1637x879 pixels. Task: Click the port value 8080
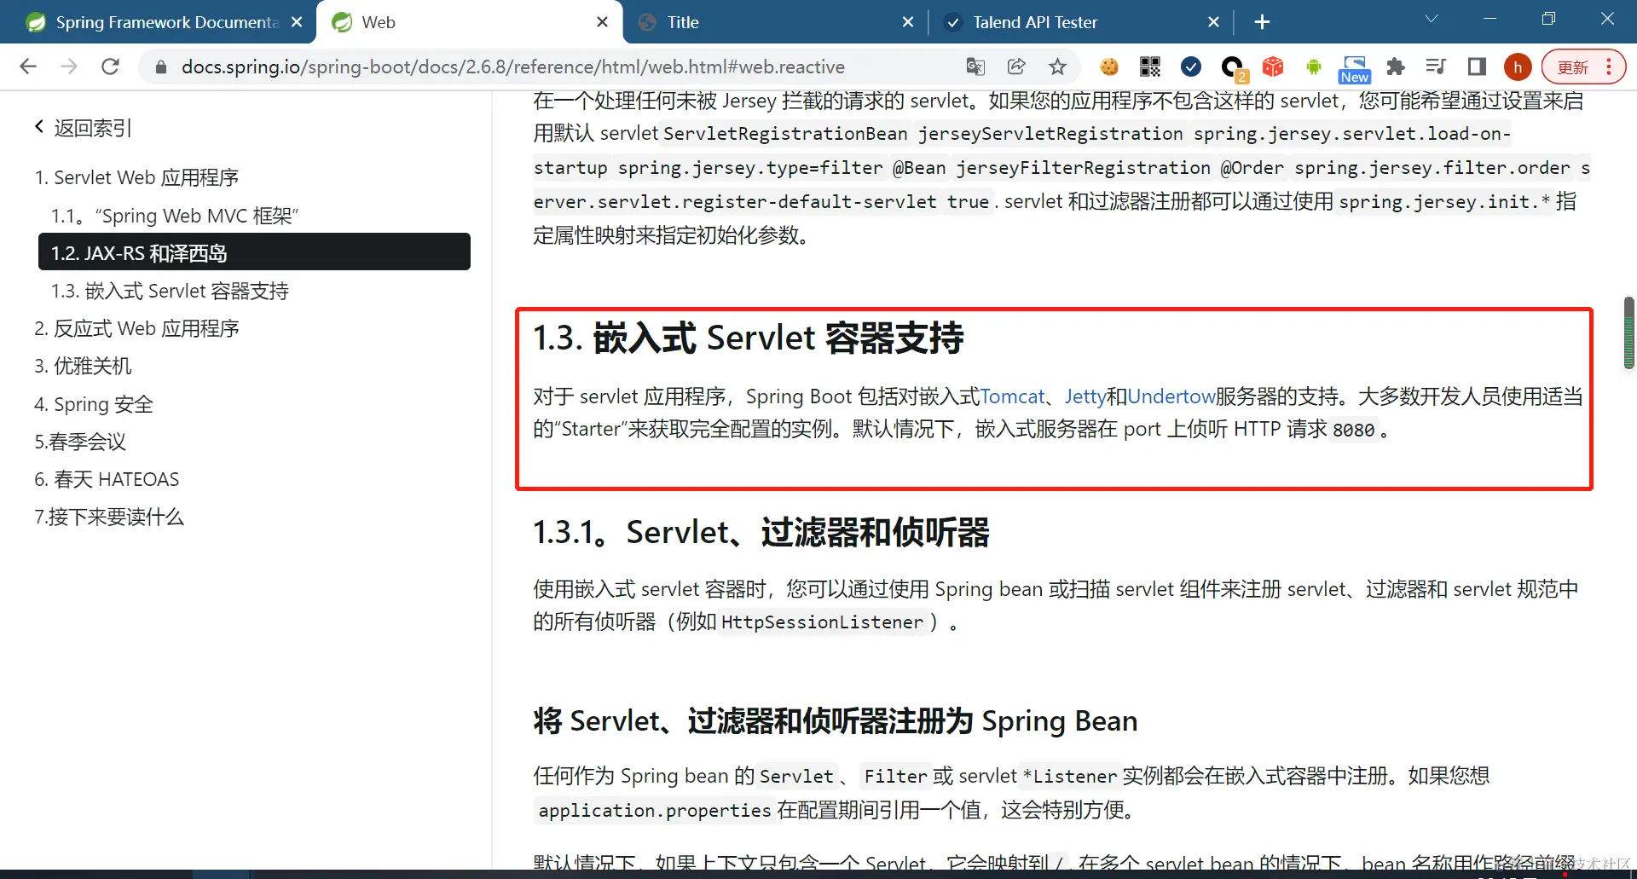1354,430
